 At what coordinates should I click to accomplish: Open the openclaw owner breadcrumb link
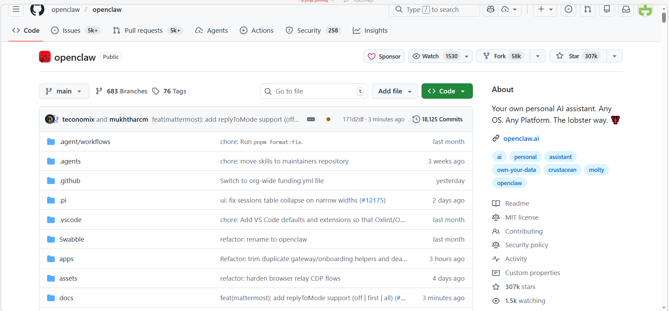point(66,9)
